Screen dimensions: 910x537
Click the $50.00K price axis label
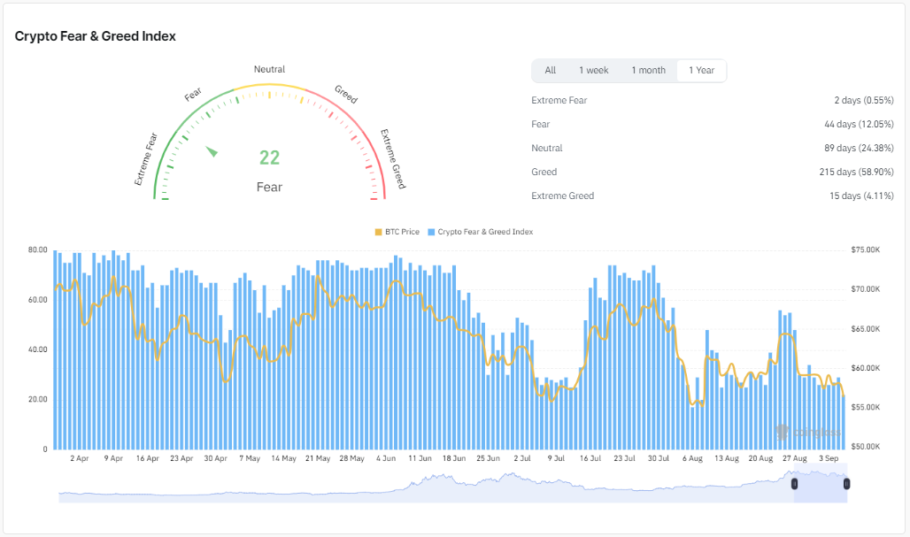(x=866, y=447)
